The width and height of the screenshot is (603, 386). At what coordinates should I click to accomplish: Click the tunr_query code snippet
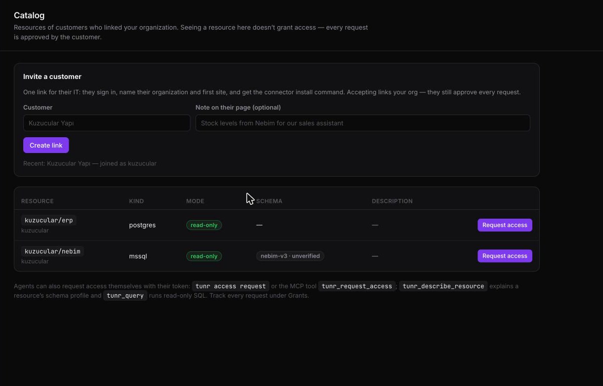[x=125, y=296]
